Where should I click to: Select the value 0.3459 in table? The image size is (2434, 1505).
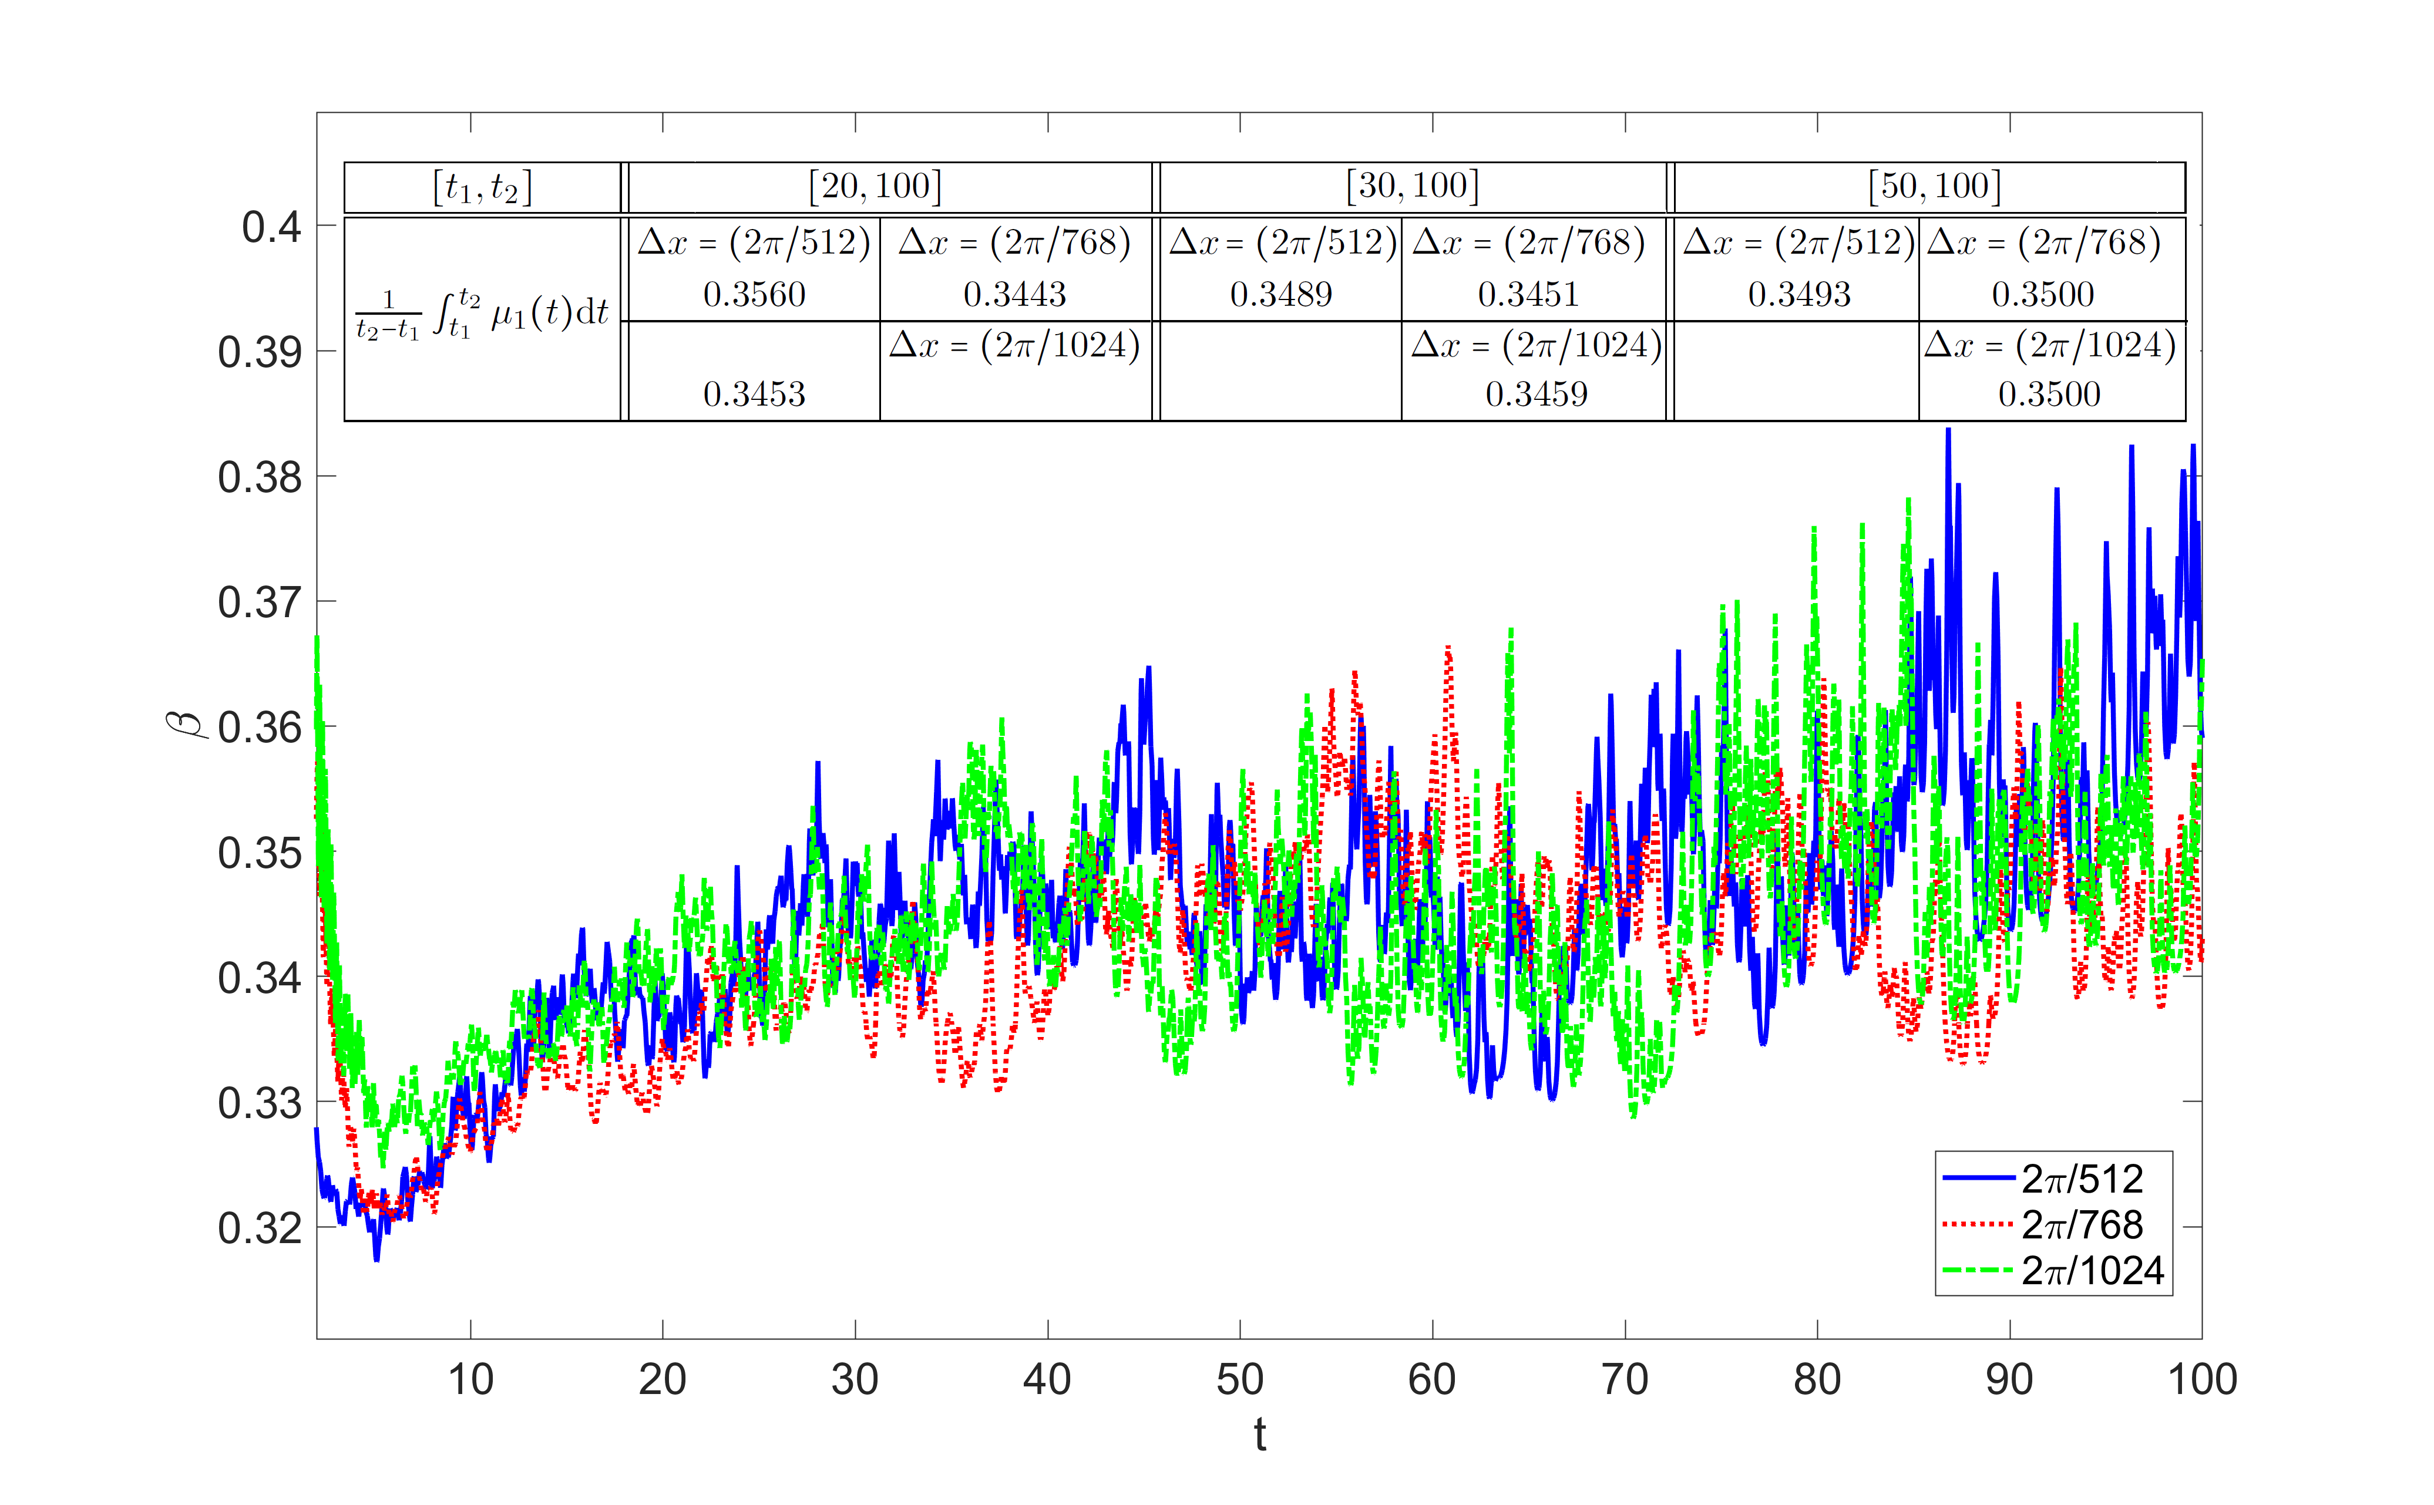coord(1536,394)
